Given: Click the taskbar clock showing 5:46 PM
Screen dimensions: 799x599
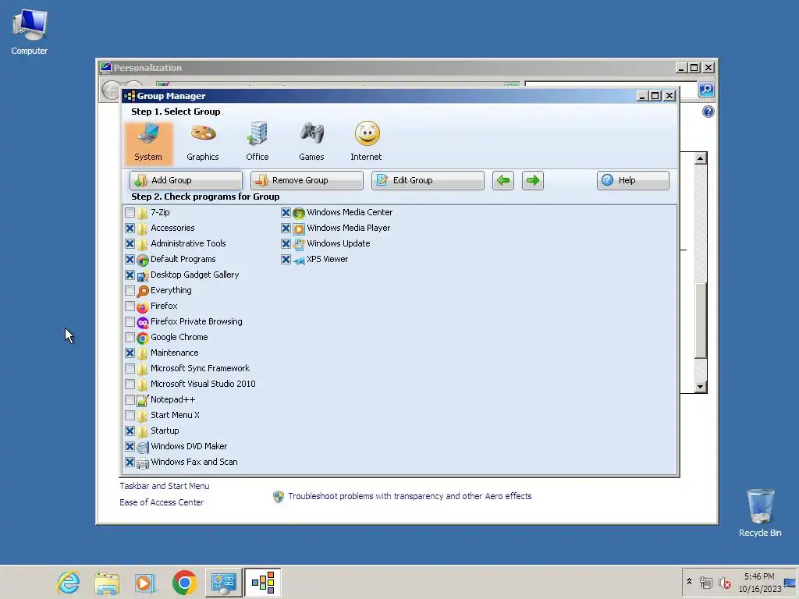Looking at the screenshot, I should (x=759, y=582).
